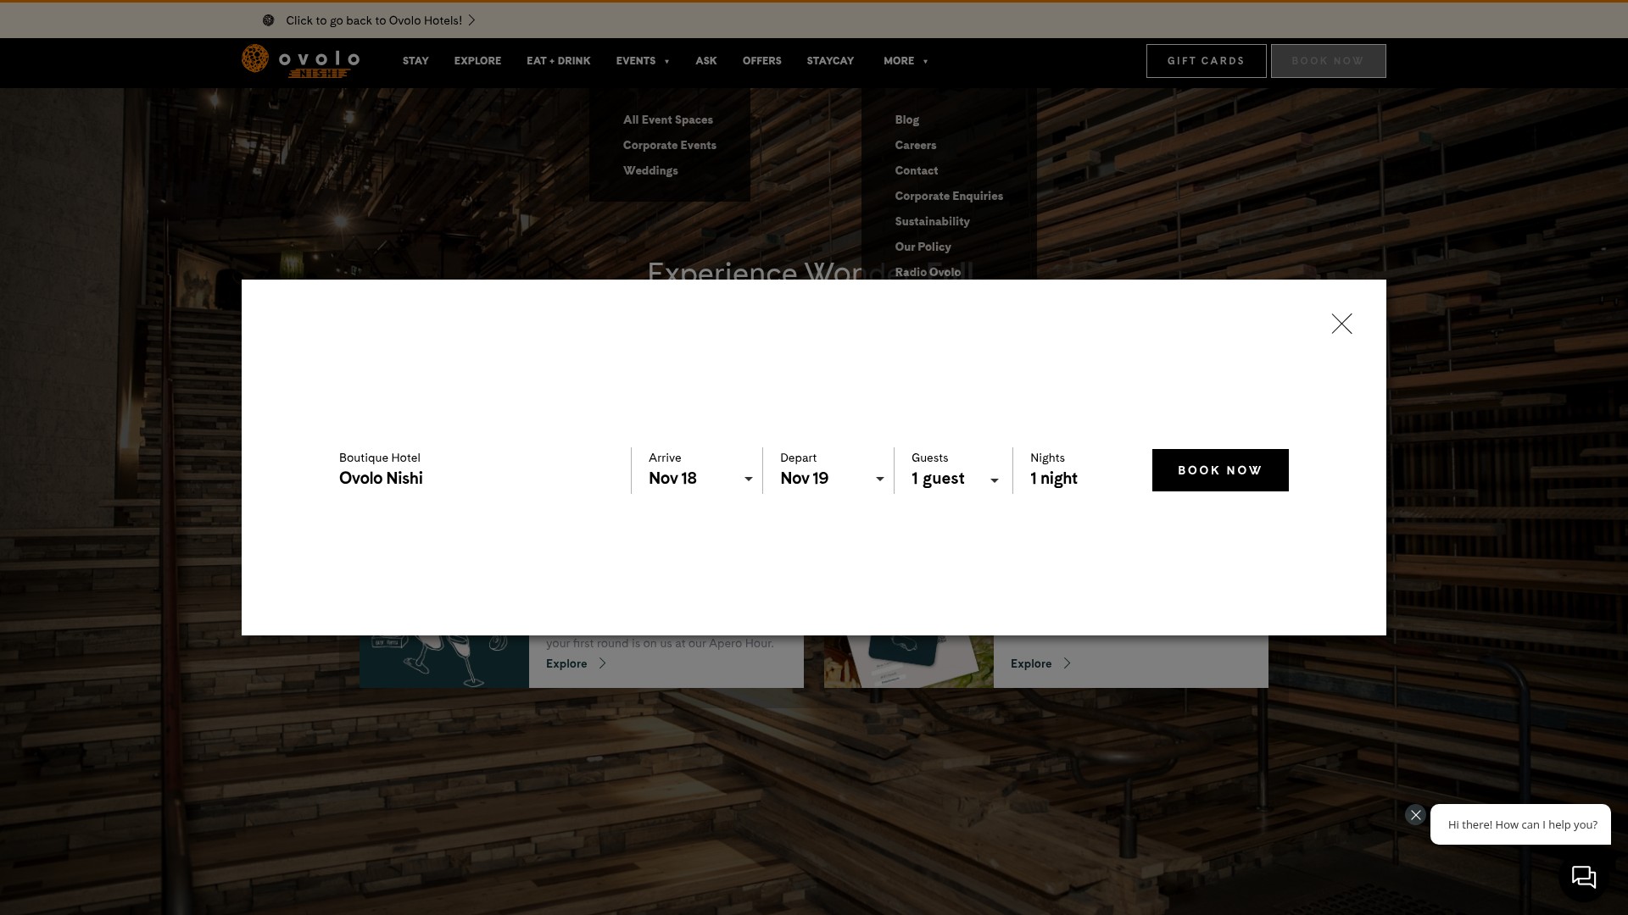Image resolution: width=1628 pixels, height=915 pixels.
Task: Expand the Events menu arrow
Action: pyautogui.click(x=667, y=62)
